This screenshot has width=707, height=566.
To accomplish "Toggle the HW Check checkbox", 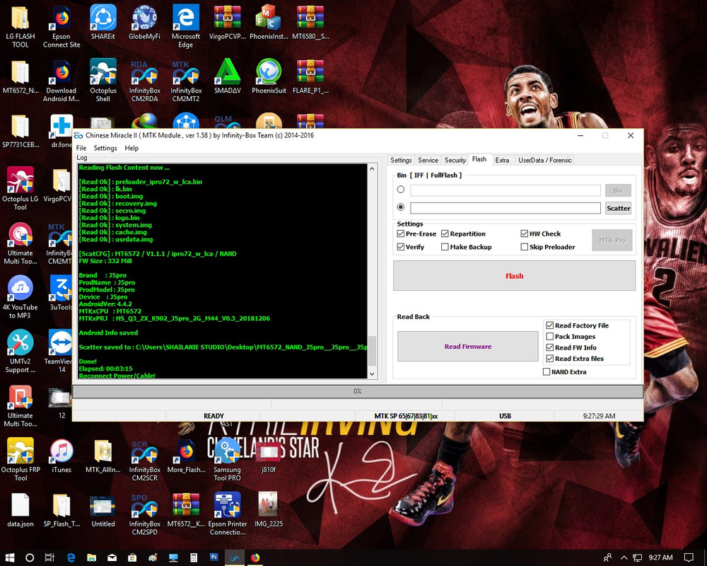I will 524,233.
